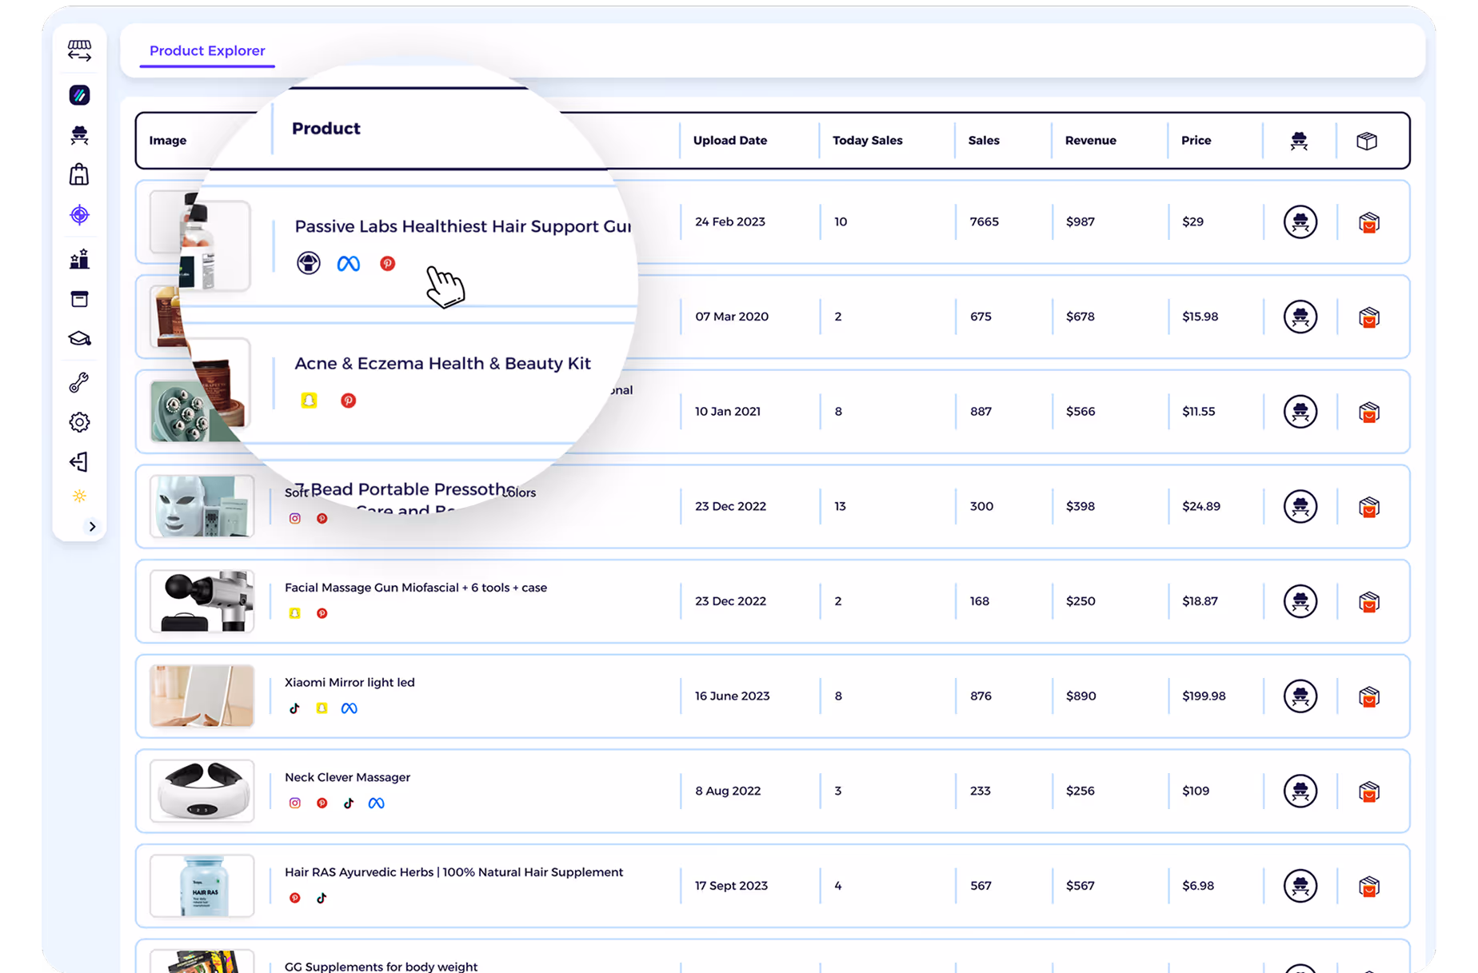1478x973 pixels.
Task: Open the graduation cap icon in sidebar
Action: 79,339
